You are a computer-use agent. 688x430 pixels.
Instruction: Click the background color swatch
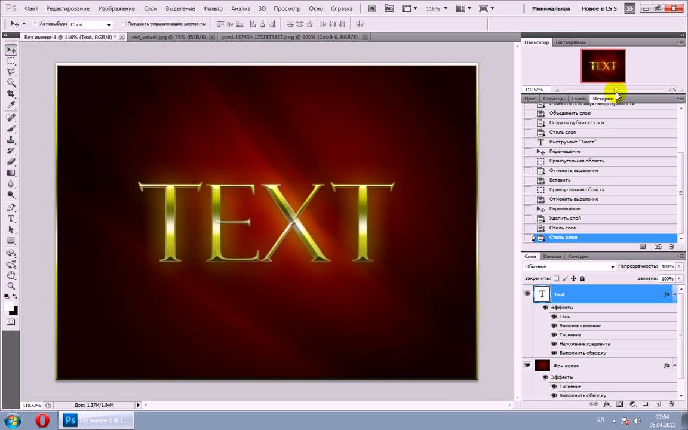coord(14,312)
